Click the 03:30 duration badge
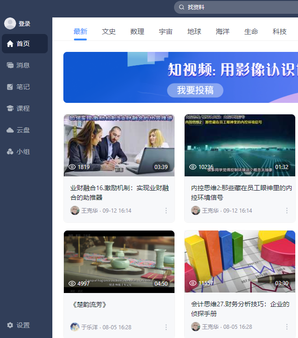This screenshot has width=298, height=338. (x=281, y=283)
